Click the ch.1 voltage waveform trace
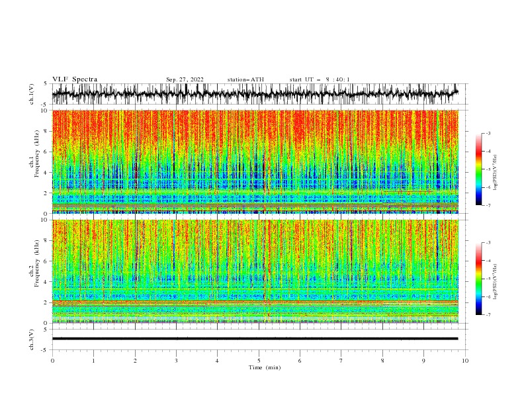The width and height of the screenshot is (524, 405). tap(255, 94)
